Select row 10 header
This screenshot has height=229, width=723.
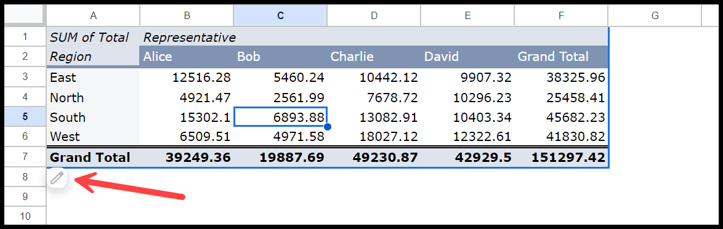coord(25,216)
